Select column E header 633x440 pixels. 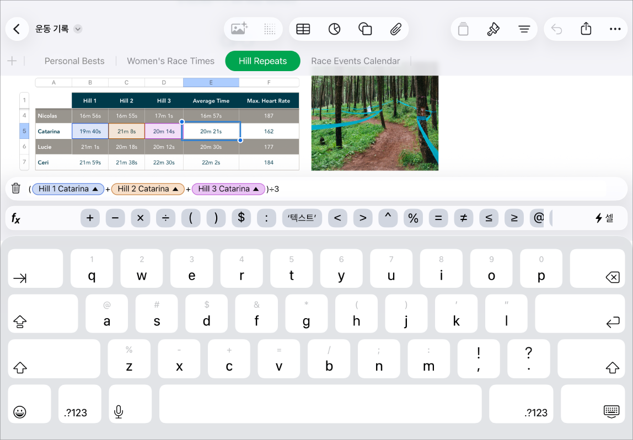(211, 82)
